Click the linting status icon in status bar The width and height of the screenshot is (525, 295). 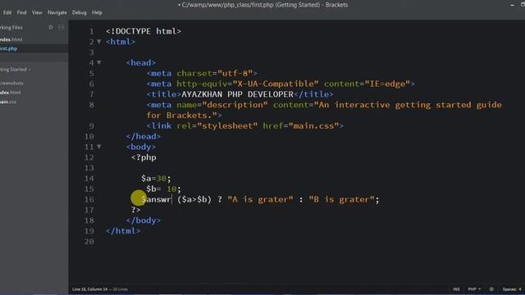click(491, 289)
